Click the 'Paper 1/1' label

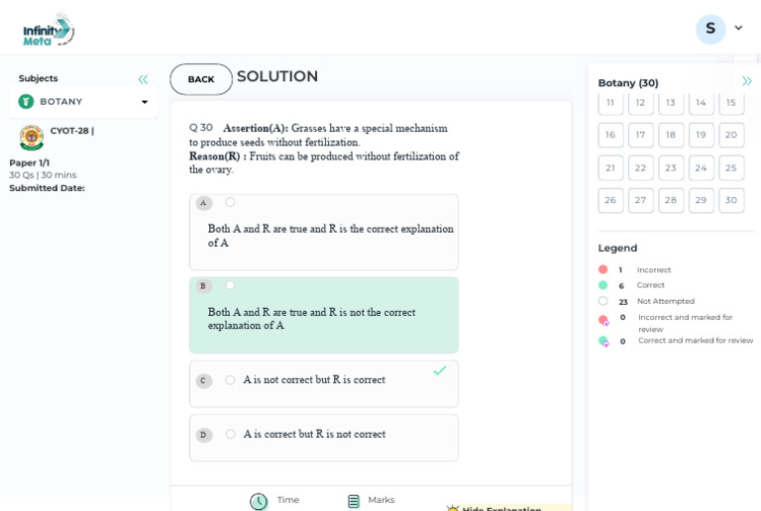click(29, 162)
